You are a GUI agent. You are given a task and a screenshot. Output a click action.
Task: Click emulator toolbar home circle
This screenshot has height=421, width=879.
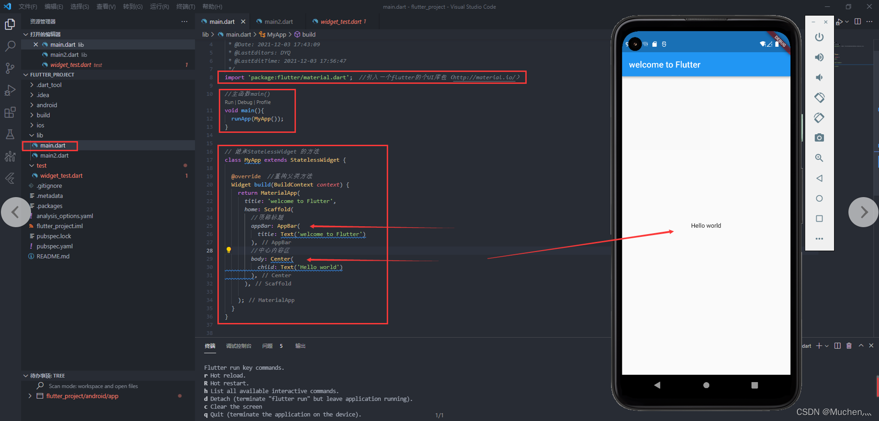[819, 198]
